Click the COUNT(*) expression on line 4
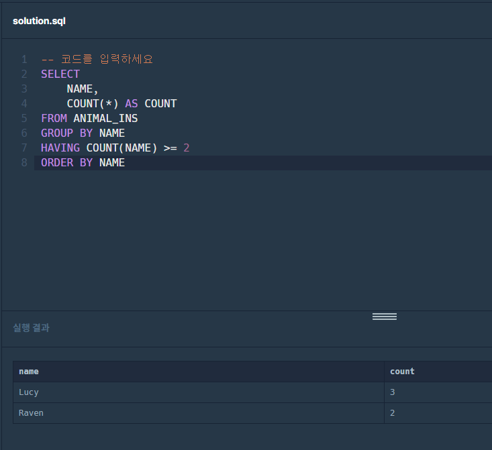The image size is (492, 450). pyautogui.click(x=93, y=103)
